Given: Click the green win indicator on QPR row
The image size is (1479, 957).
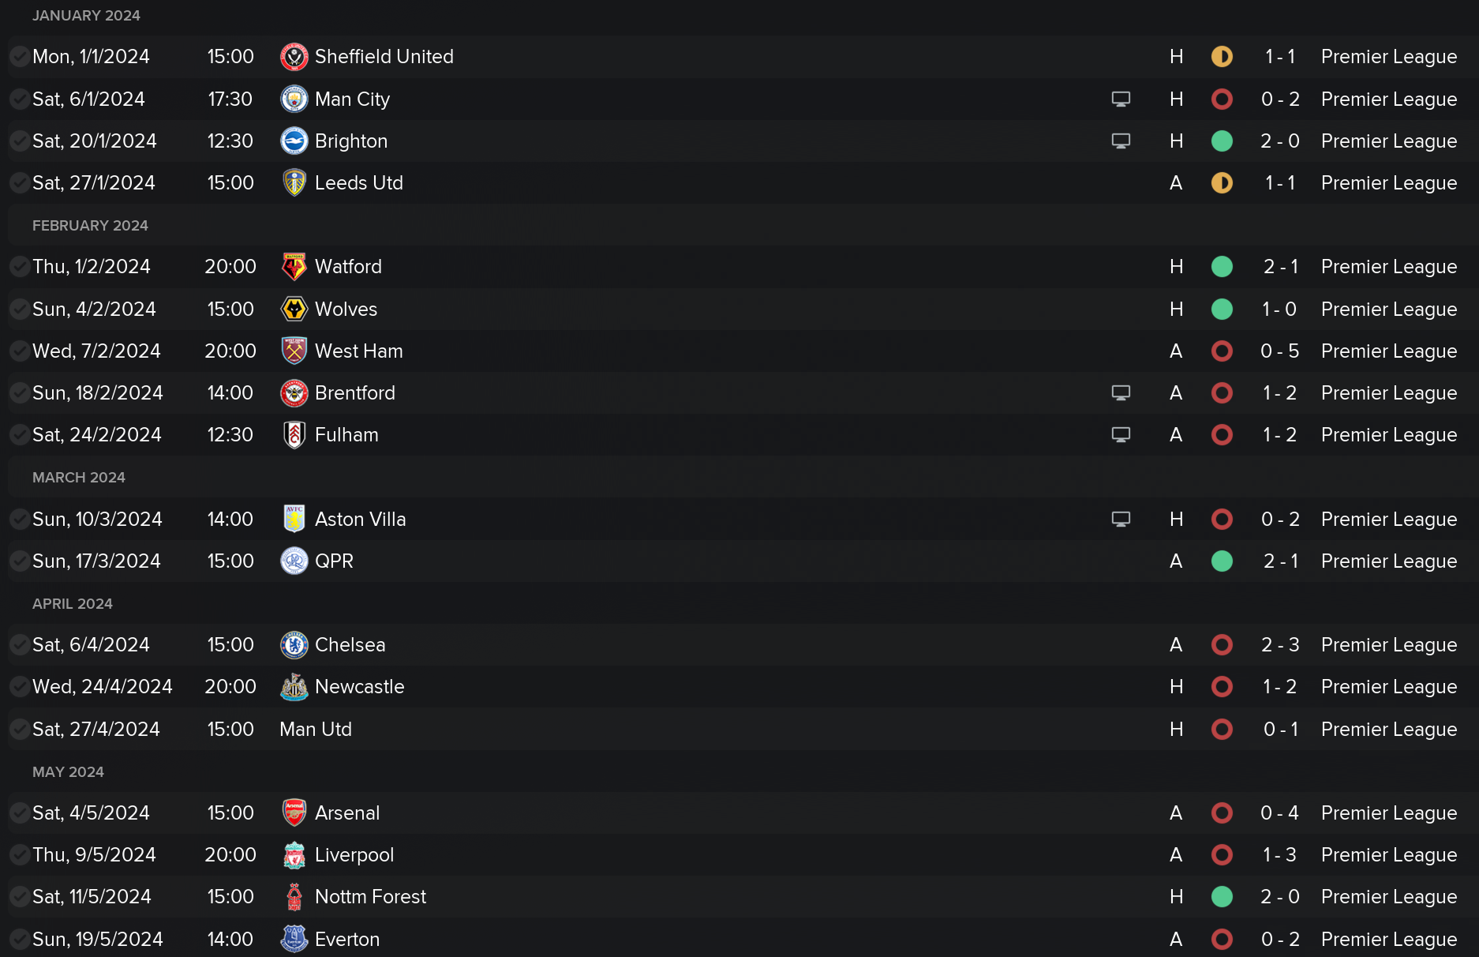Looking at the screenshot, I should [1222, 561].
